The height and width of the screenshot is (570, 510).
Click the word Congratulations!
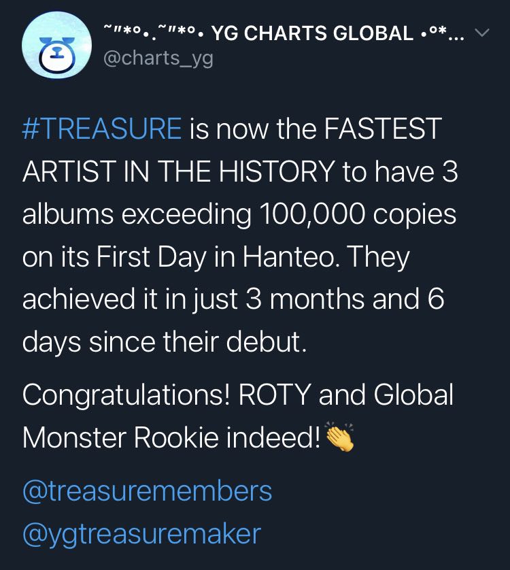coord(126,396)
